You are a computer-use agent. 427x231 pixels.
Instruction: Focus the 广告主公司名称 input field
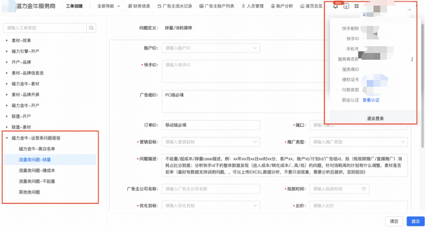click(x=211, y=189)
